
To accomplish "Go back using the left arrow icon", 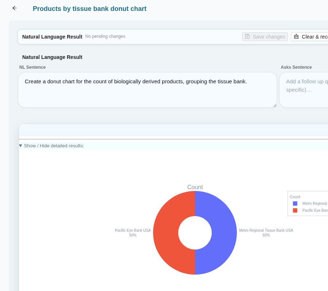I will tap(15, 8).
